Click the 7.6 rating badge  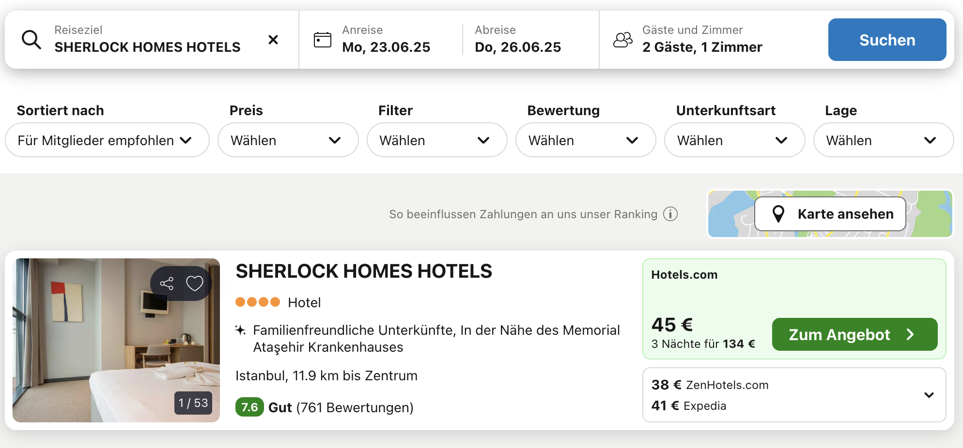click(249, 407)
